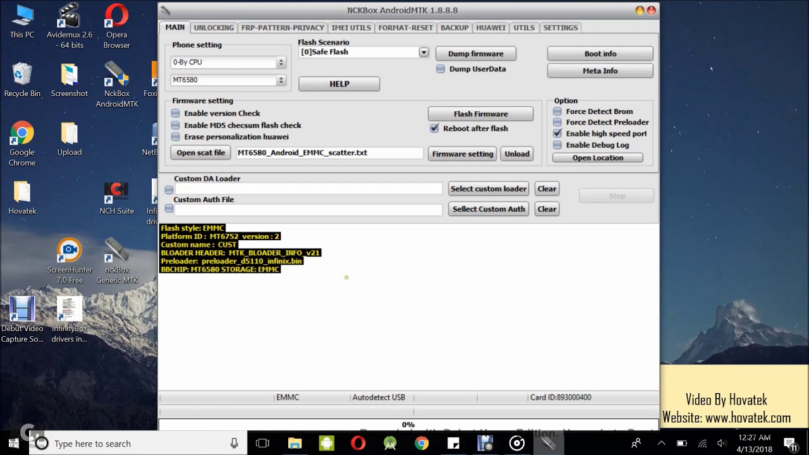Image resolution: width=809 pixels, height=455 pixels.
Task: Click the Opera icon in the taskbar
Action: [358, 444]
